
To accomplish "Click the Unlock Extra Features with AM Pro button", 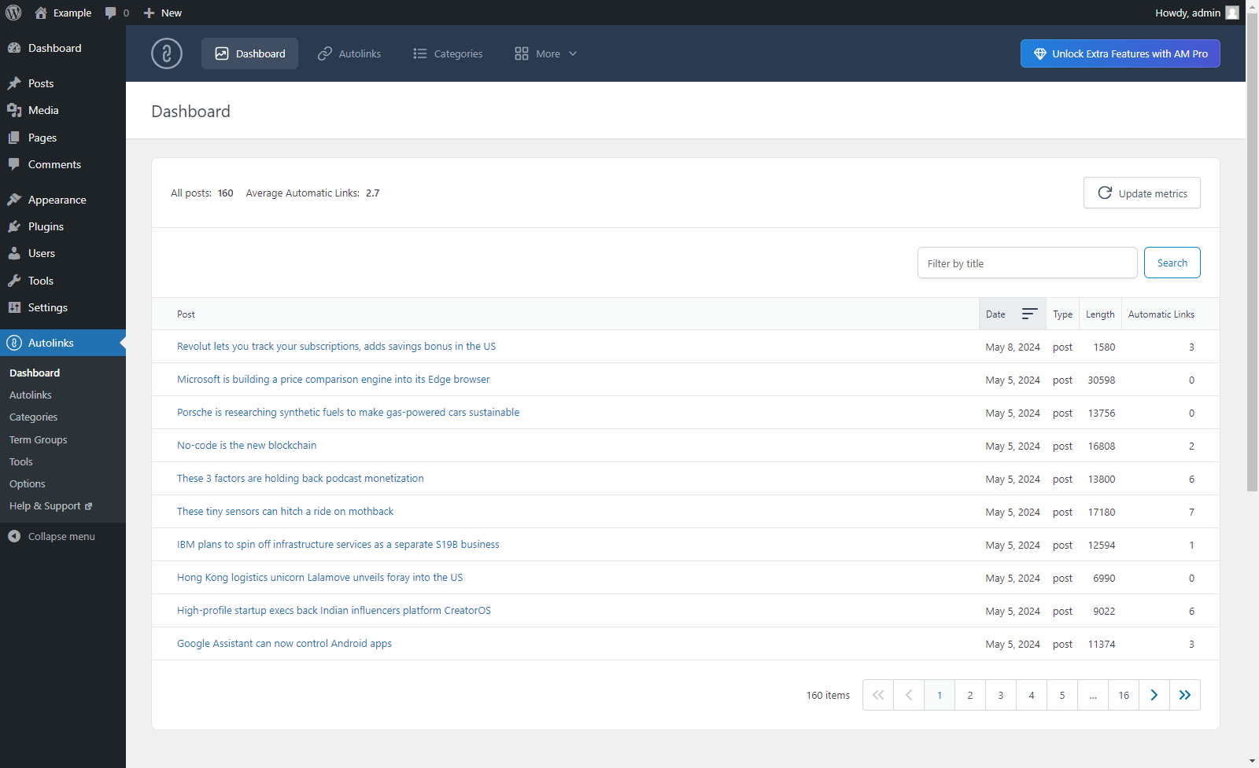I will pos(1120,53).
